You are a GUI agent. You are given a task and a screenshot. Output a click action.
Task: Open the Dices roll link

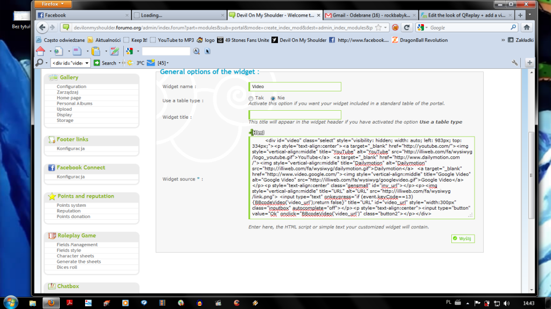(x=67, y=267)
